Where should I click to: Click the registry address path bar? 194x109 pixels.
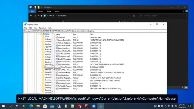[95, 31]
